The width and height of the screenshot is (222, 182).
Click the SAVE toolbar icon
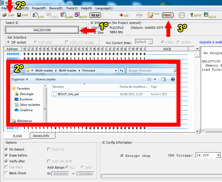click(22, 15)
